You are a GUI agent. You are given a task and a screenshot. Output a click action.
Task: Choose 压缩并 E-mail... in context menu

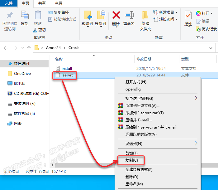click(158, 120)
